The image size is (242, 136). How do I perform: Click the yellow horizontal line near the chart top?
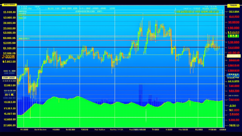coord(121,15)
